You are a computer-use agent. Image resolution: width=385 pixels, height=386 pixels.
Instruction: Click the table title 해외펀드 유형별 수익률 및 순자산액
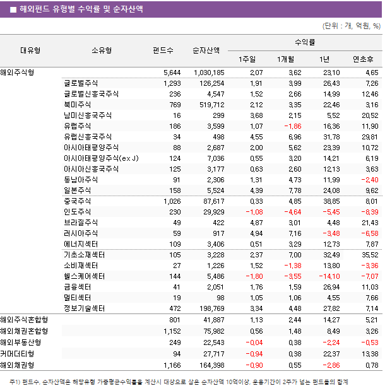tap(81, 9)
